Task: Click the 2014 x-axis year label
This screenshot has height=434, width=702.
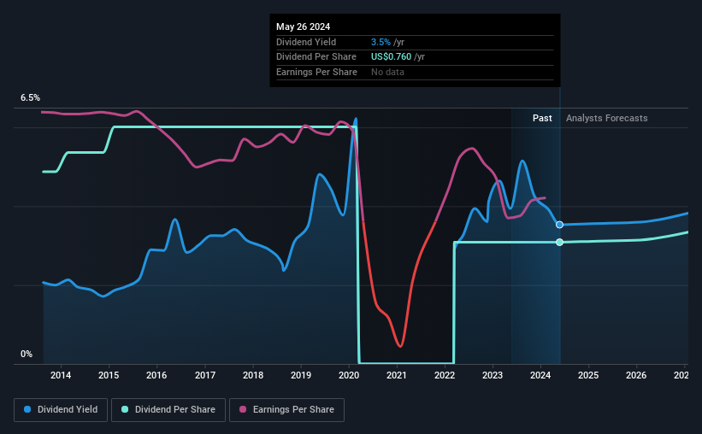Action: click(x=61, y=375)
